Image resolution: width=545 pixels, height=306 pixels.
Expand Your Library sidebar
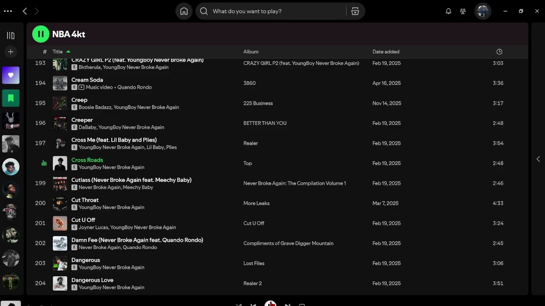pyautogui.click(x=11, y=35)
